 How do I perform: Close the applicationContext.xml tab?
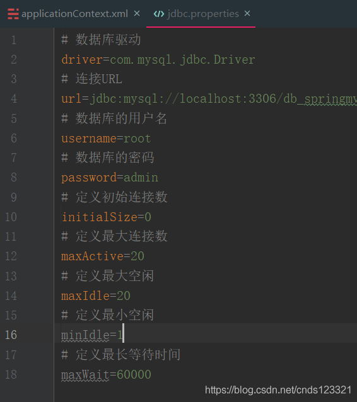point(137,13)
